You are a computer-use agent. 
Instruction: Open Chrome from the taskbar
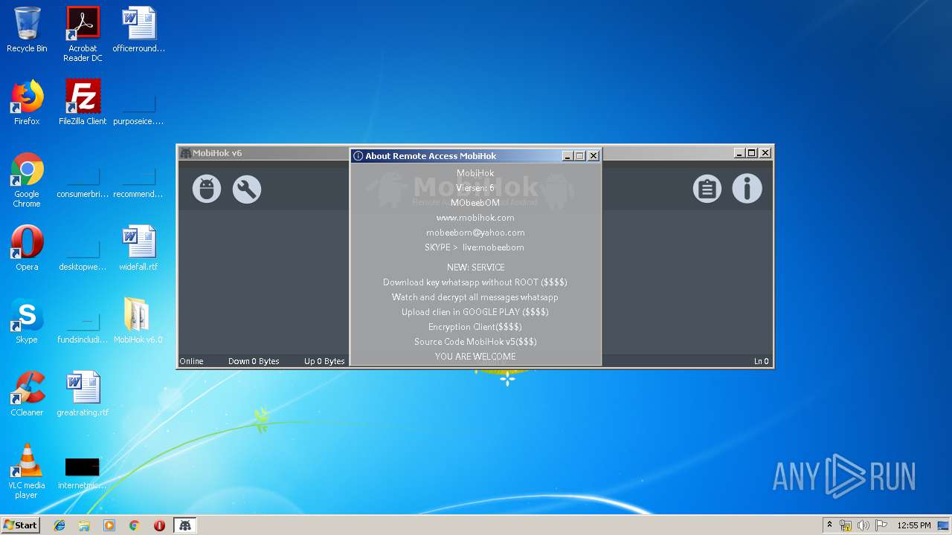pyautogui.click(x=135, y=525)
